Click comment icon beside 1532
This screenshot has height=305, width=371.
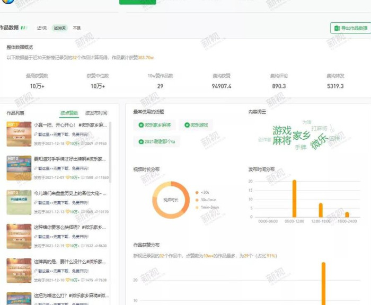click(x=83, y=246)
